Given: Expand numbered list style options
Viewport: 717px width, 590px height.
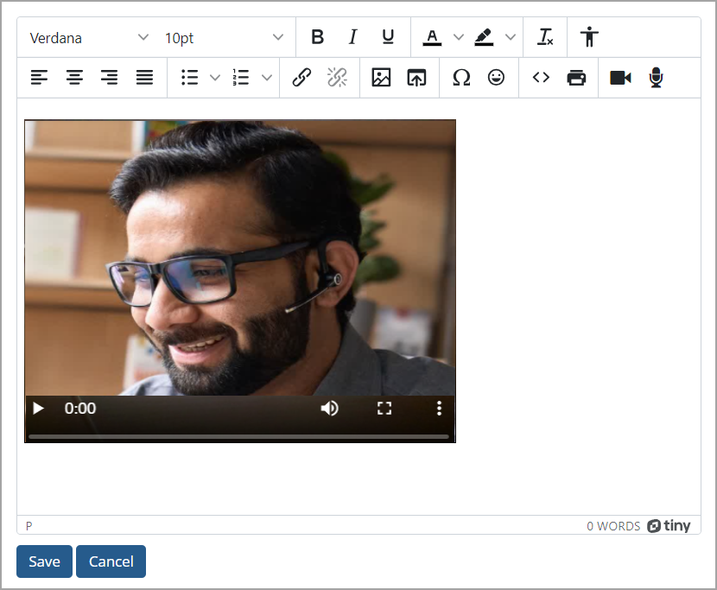Looking at the screenshot, I should (267, 77).
